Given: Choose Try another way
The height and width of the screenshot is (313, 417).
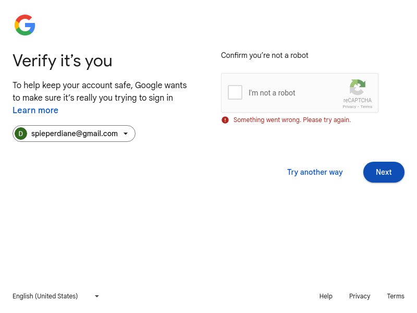Looking at the screenshot, I should tap(315, 172).
